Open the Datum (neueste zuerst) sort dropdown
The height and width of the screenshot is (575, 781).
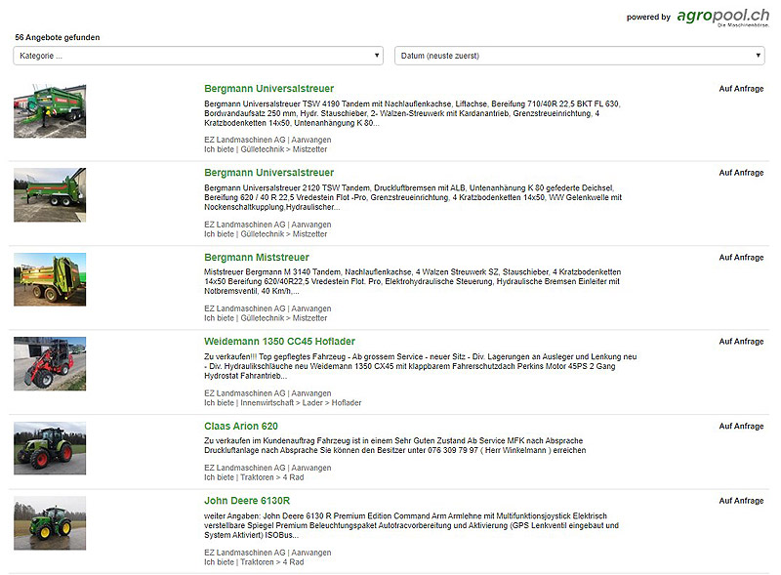coord(579,56)
